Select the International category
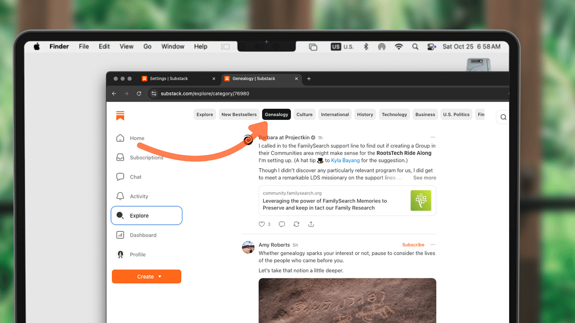575x323 pixels. click(x=335, y=114)
